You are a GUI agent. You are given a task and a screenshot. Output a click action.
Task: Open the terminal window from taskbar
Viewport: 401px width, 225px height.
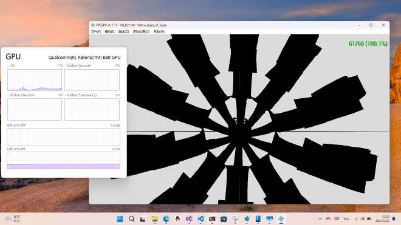coord(212,219)
